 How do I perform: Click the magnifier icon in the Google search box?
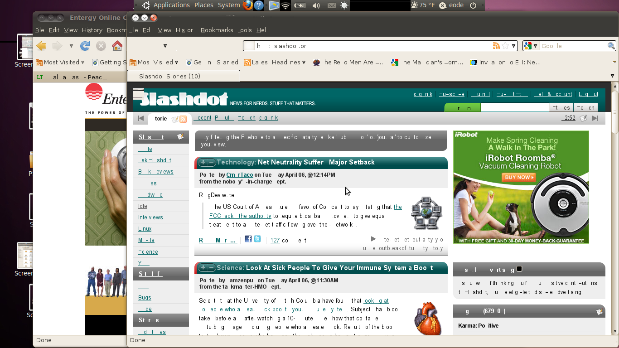click(x=611, y=46)
